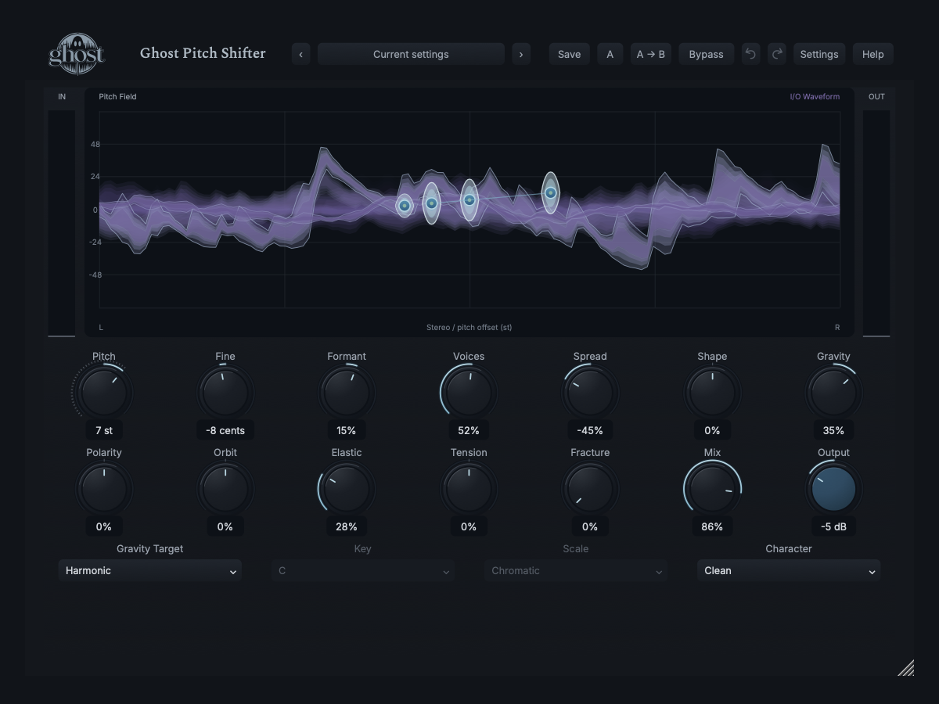Toggle the Bypass button
This screenshot has height=704, width=939.
706,54
